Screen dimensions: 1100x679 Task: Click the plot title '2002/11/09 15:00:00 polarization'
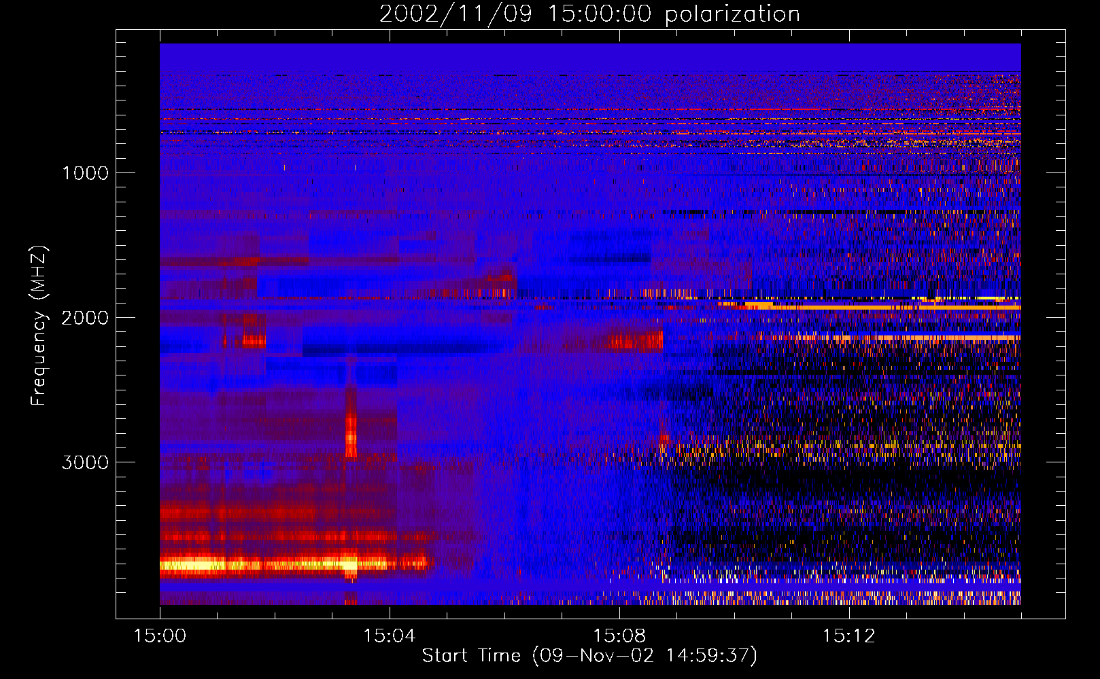point(589,14)
